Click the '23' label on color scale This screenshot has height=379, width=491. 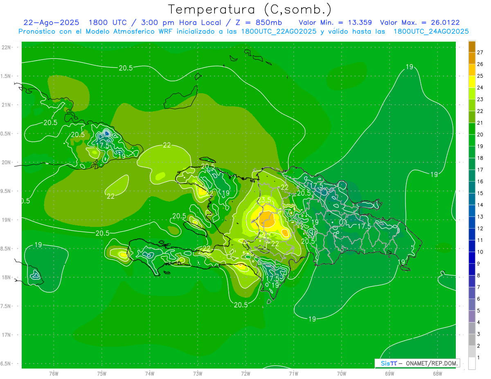coord(480,99)
